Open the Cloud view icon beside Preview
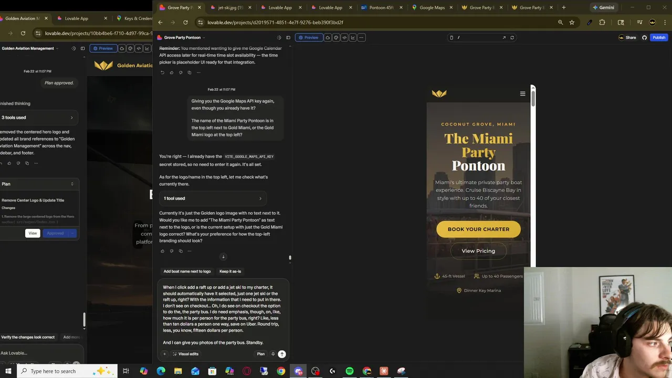The image size is (672, 378). click(x=328, y=38)
